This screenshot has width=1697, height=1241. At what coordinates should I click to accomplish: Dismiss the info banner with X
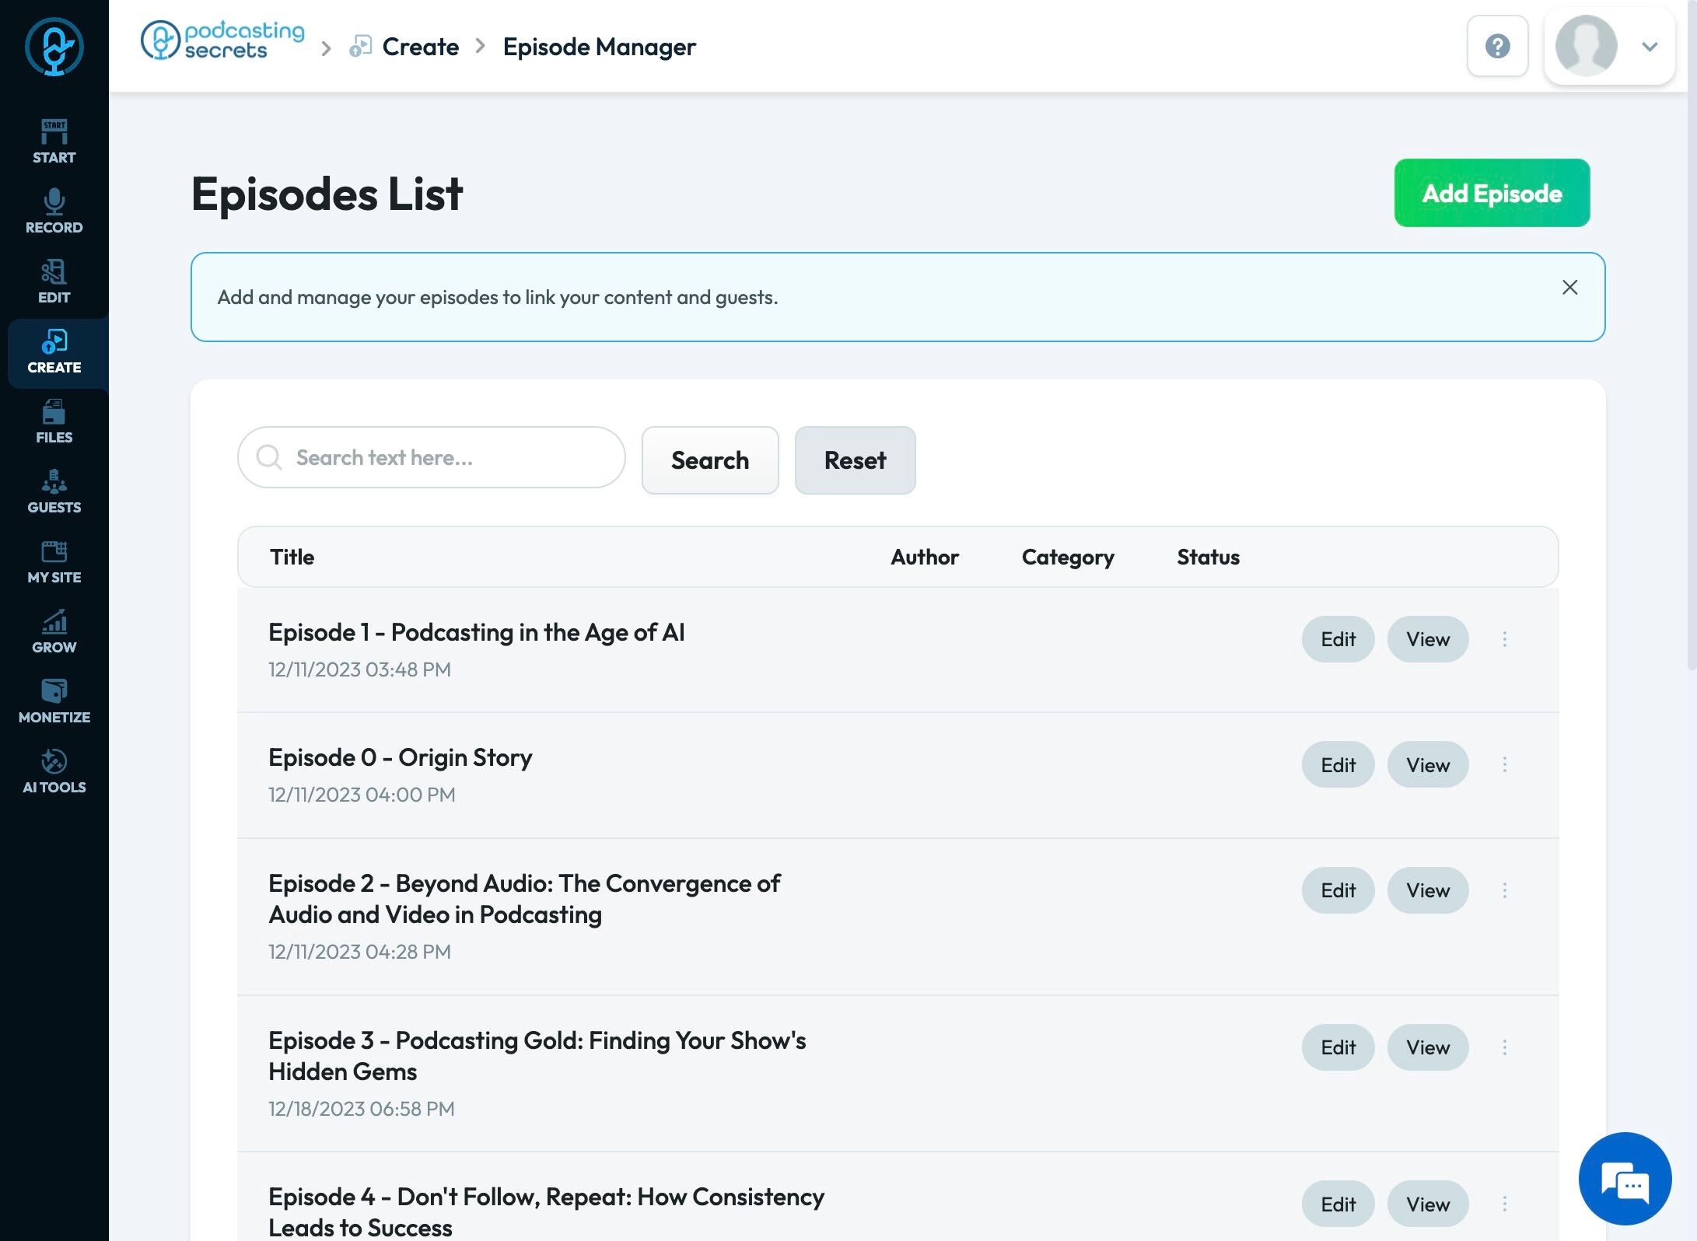[x=1569, y=288]
